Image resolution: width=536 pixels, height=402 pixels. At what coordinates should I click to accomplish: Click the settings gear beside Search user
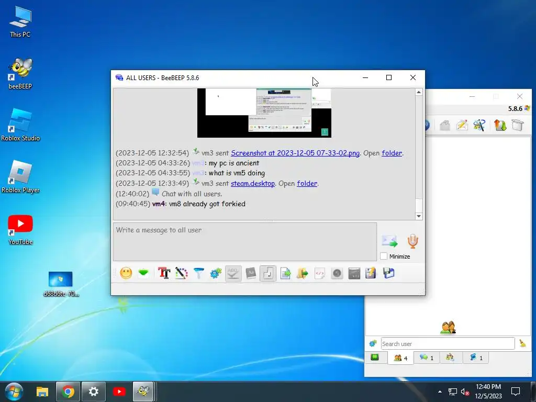[x=373, y=343]
